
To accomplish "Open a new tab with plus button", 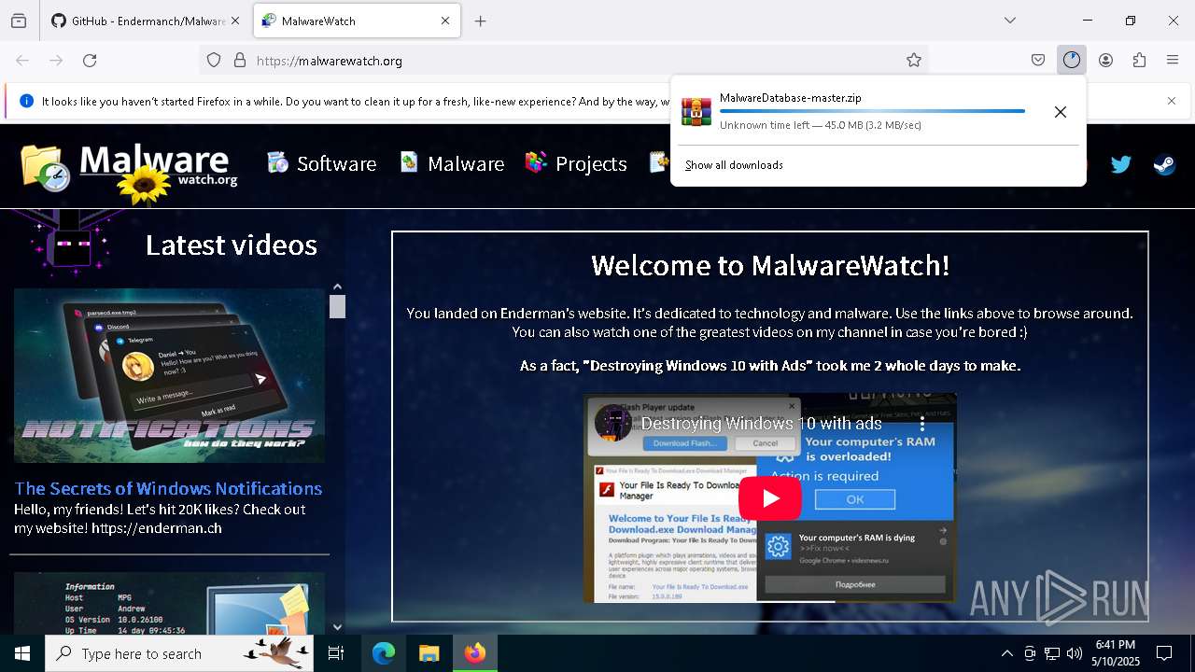I will point(480,21).
